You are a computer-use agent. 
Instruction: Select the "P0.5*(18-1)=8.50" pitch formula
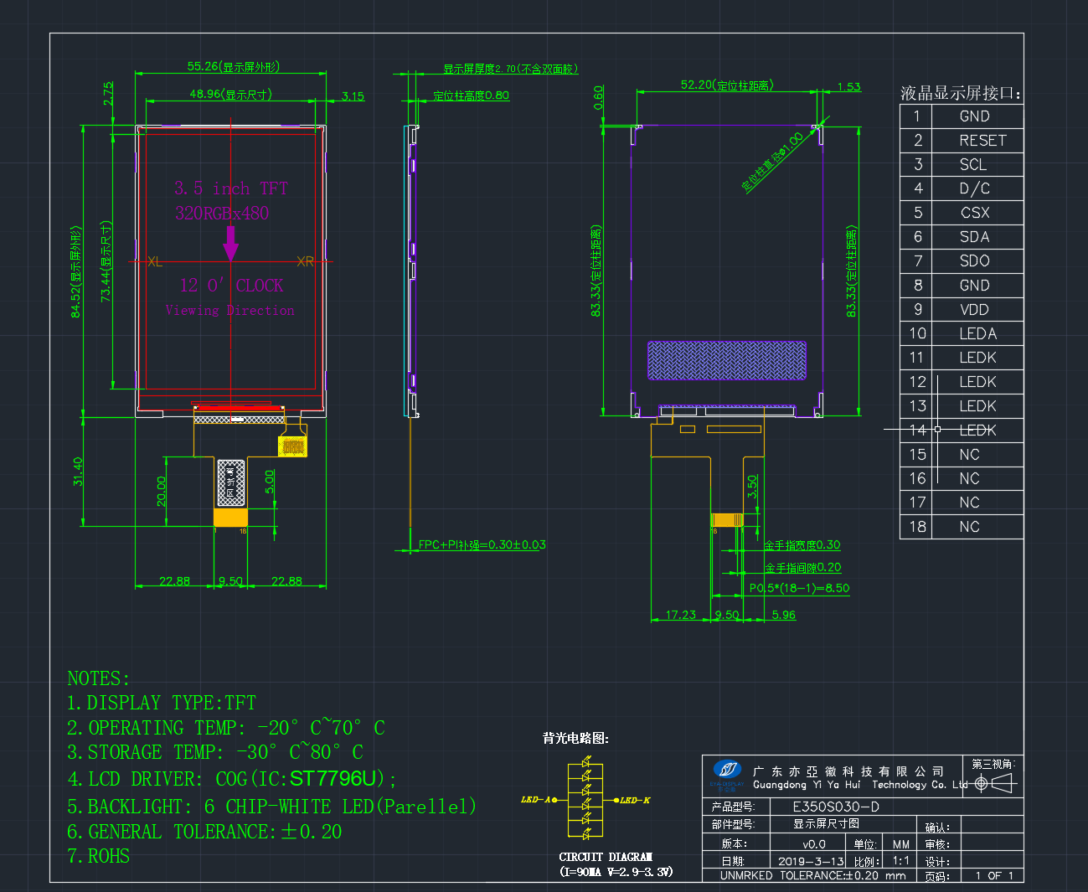coord(799,588)
